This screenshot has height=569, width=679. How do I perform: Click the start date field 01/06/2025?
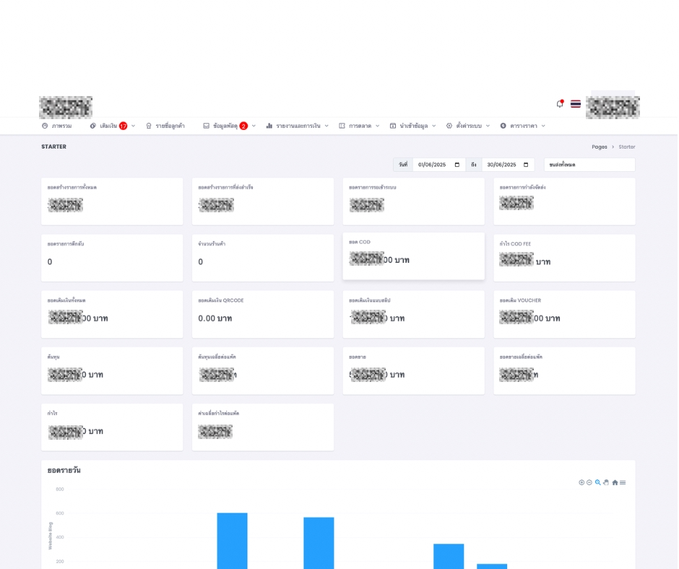tap(433, 165)
